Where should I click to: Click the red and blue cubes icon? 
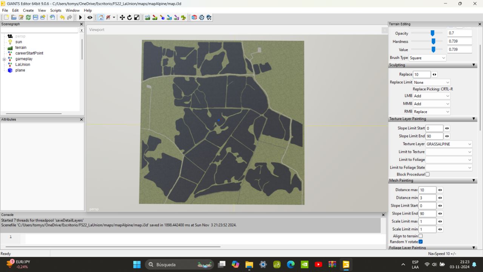[194, 17]
